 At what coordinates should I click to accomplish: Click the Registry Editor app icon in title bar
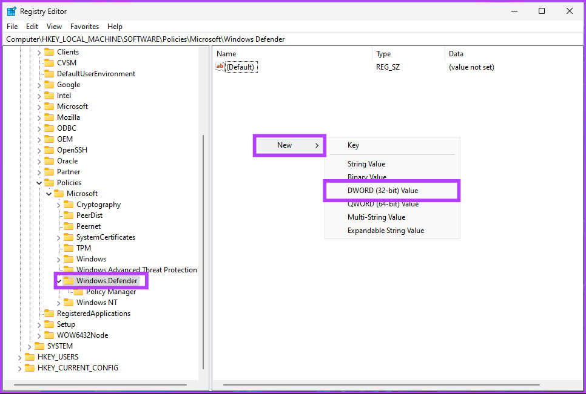click(12, 11)
